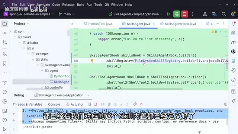Viewport: 238px width, 134px height.
Task: Collapse the alibaba package node
Action: coord(20,43)
